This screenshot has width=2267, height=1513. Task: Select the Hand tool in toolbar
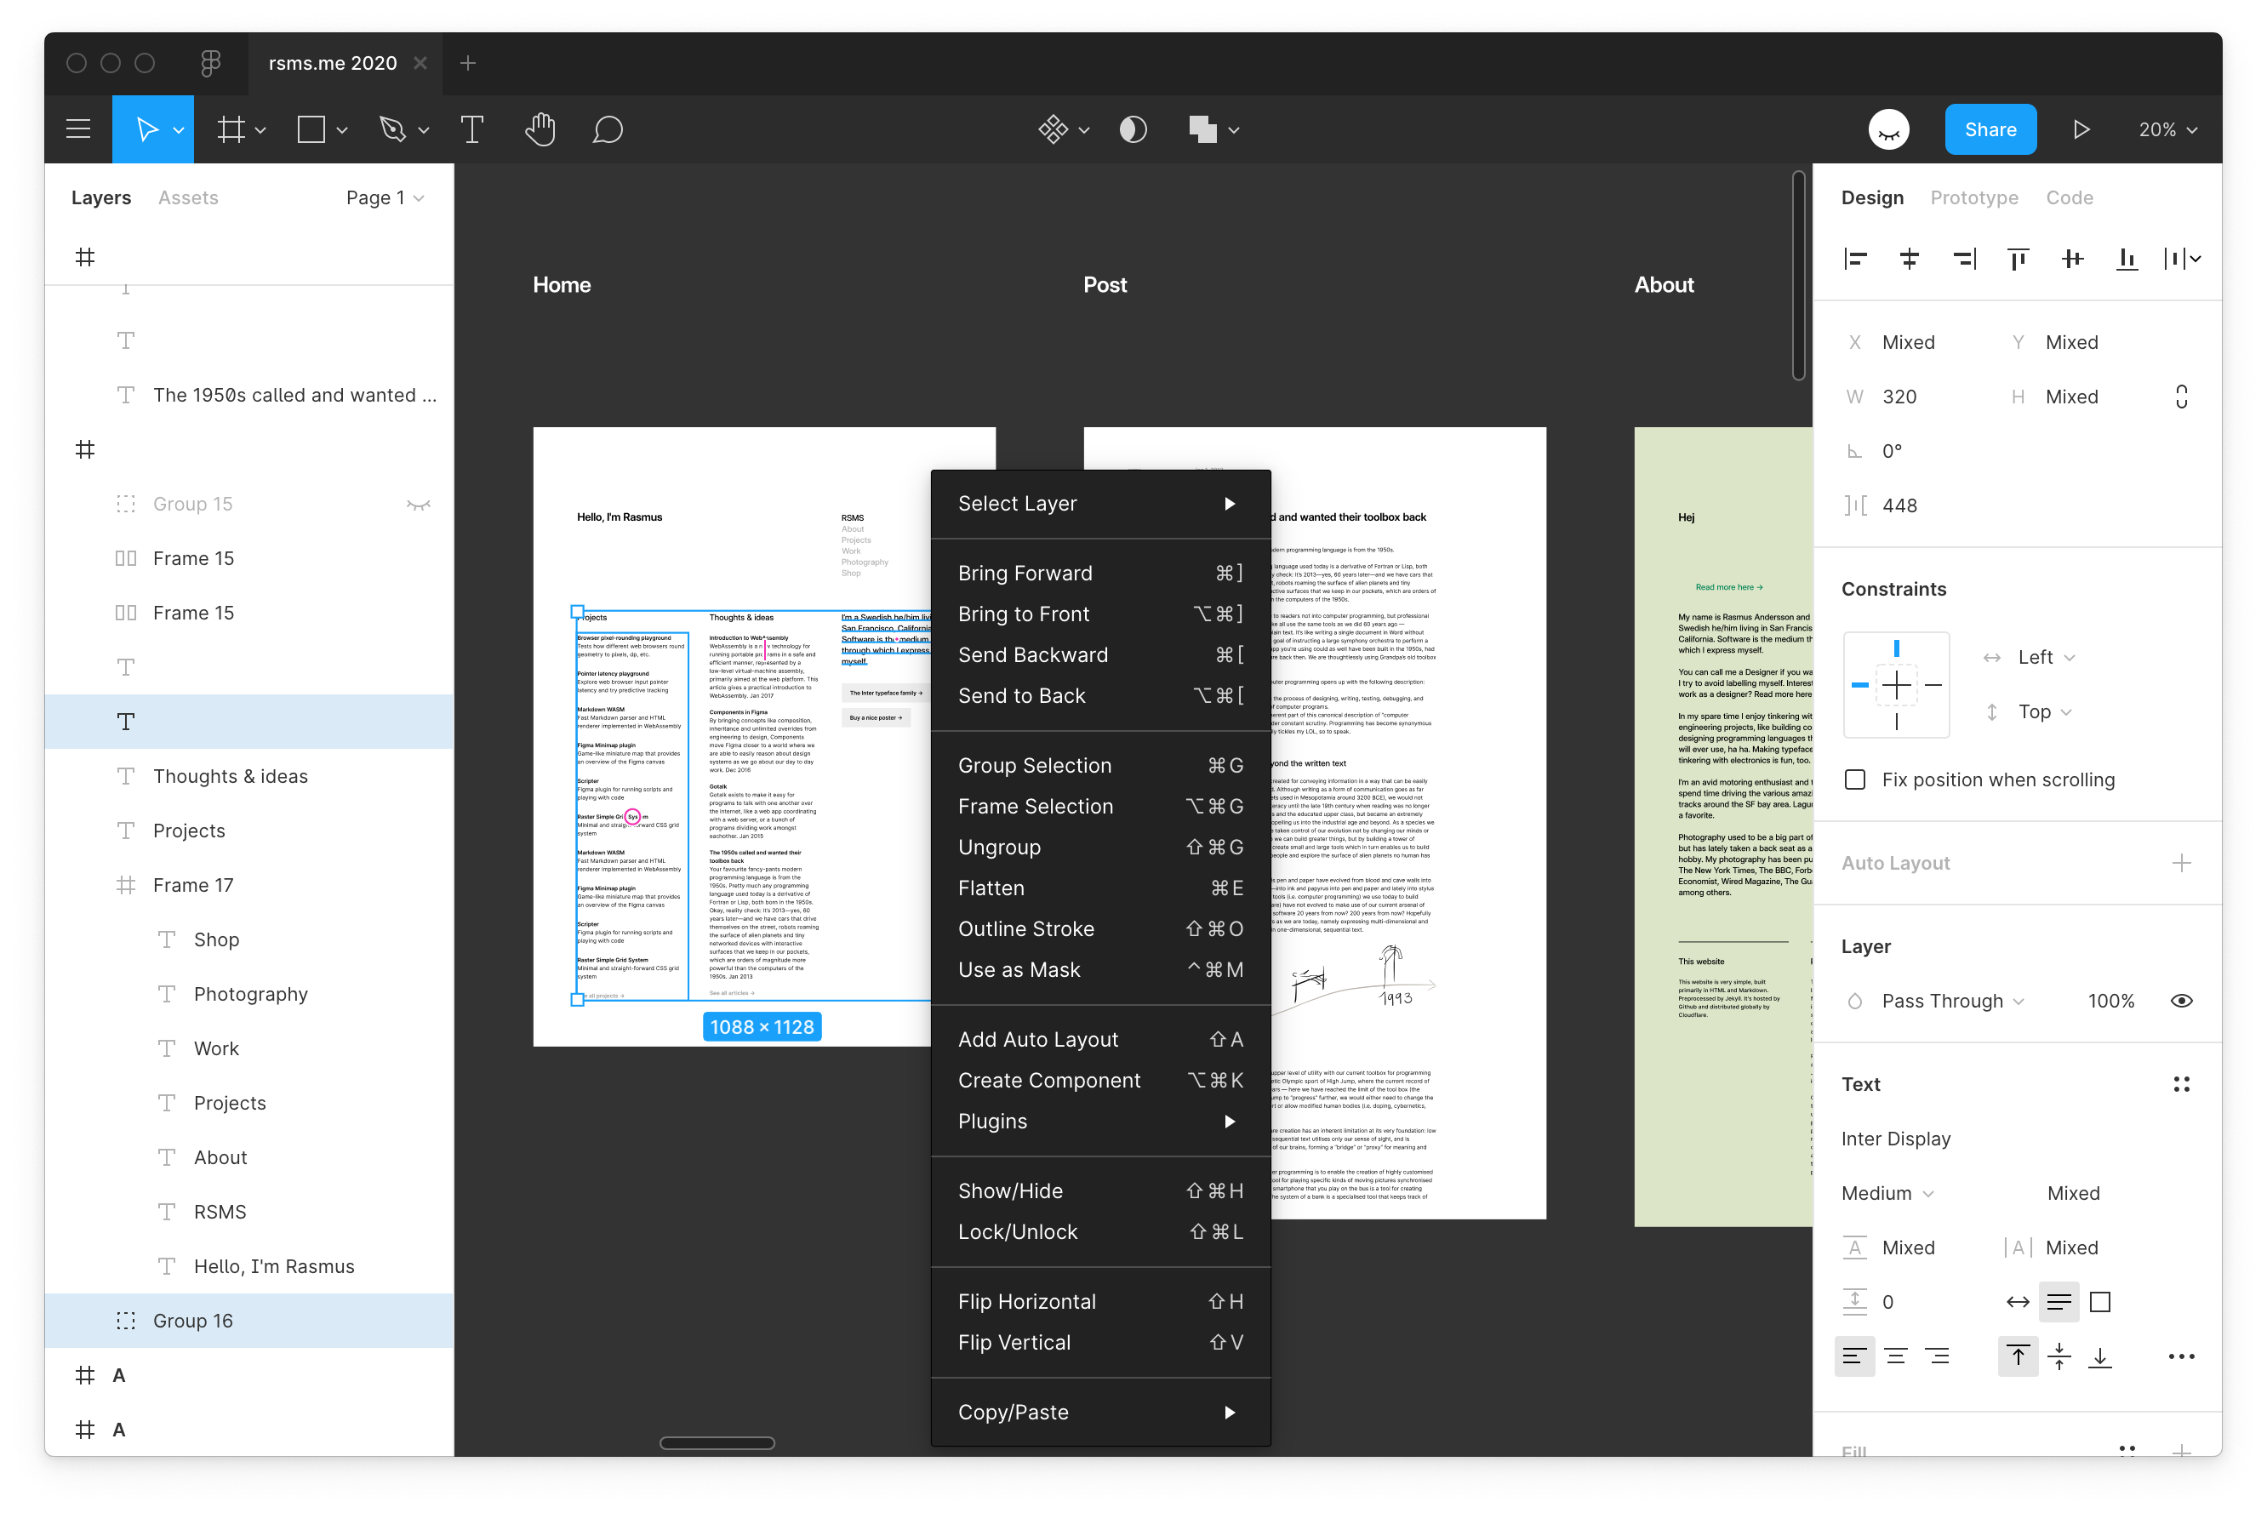pos(542,128)
